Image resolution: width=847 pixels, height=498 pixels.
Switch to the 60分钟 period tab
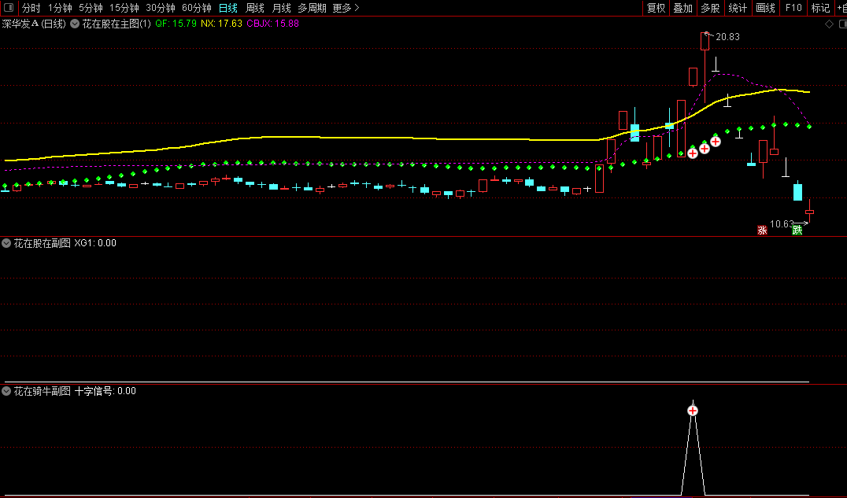click(x=196, y=8)
